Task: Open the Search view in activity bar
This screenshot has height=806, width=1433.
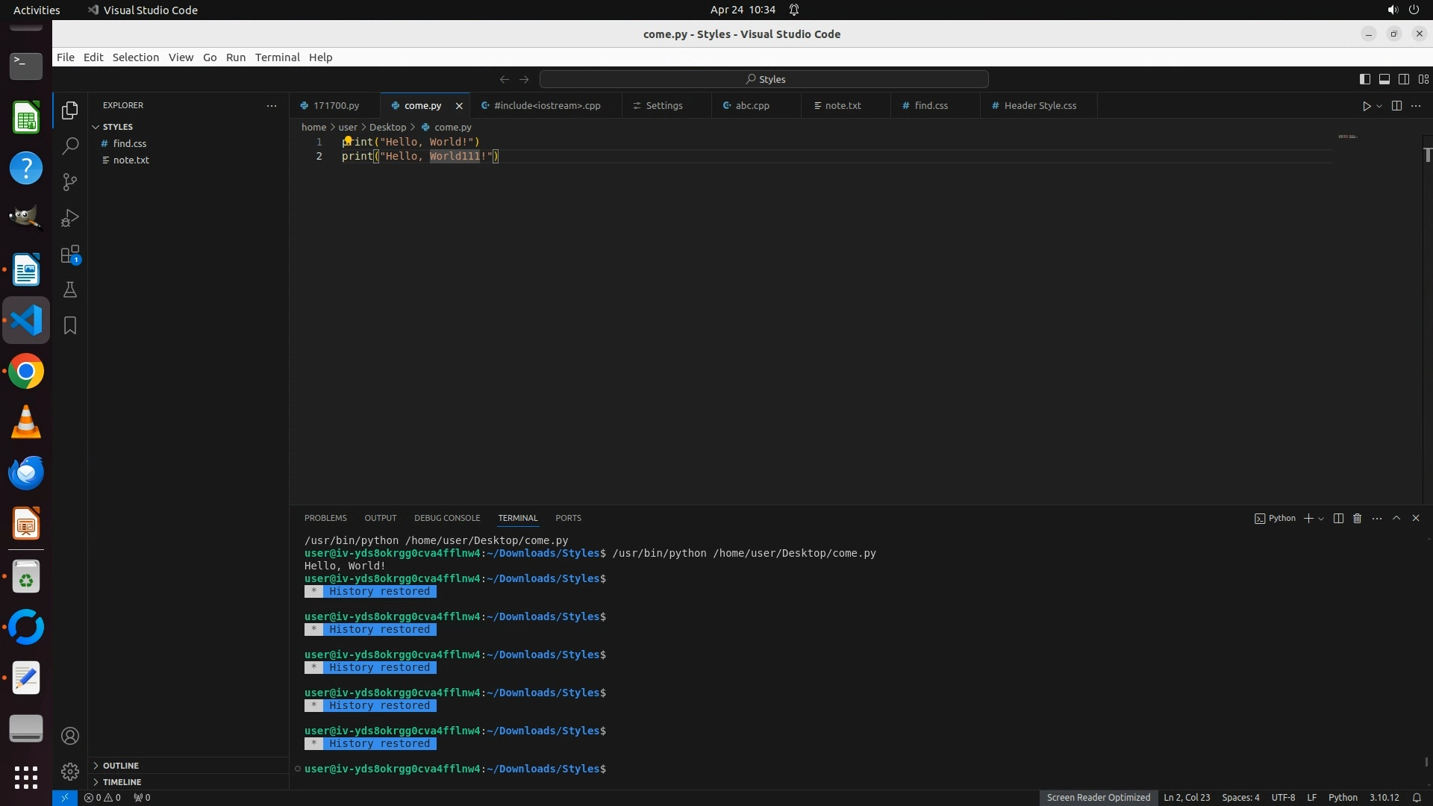Action: (70, 146)
